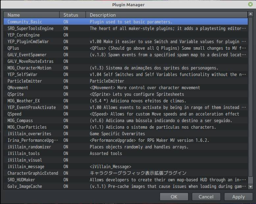This screenshot has height=204, width=256.
Task: Confirm with the OK button
Action: tap(174, 197)
